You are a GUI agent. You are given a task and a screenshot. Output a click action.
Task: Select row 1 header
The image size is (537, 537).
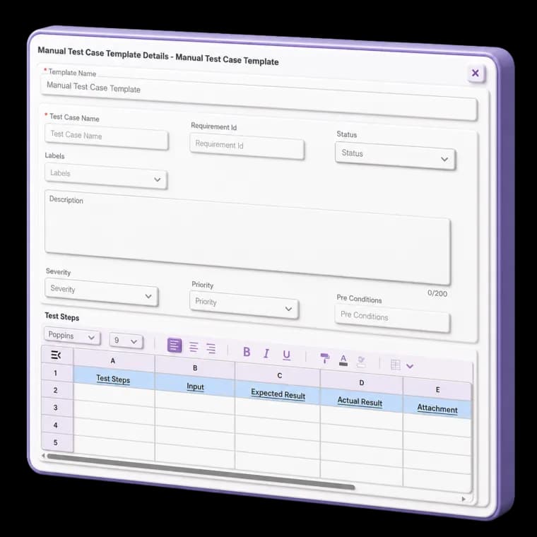(x=56, y=373)
